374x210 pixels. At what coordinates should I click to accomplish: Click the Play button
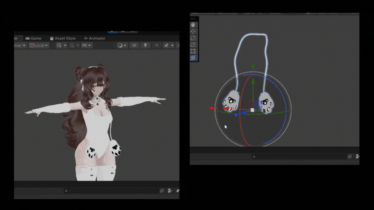(112, 32)
